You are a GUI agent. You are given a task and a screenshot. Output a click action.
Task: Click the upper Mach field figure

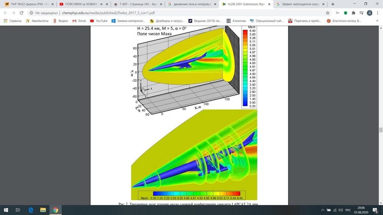click(x=194, y=70)
